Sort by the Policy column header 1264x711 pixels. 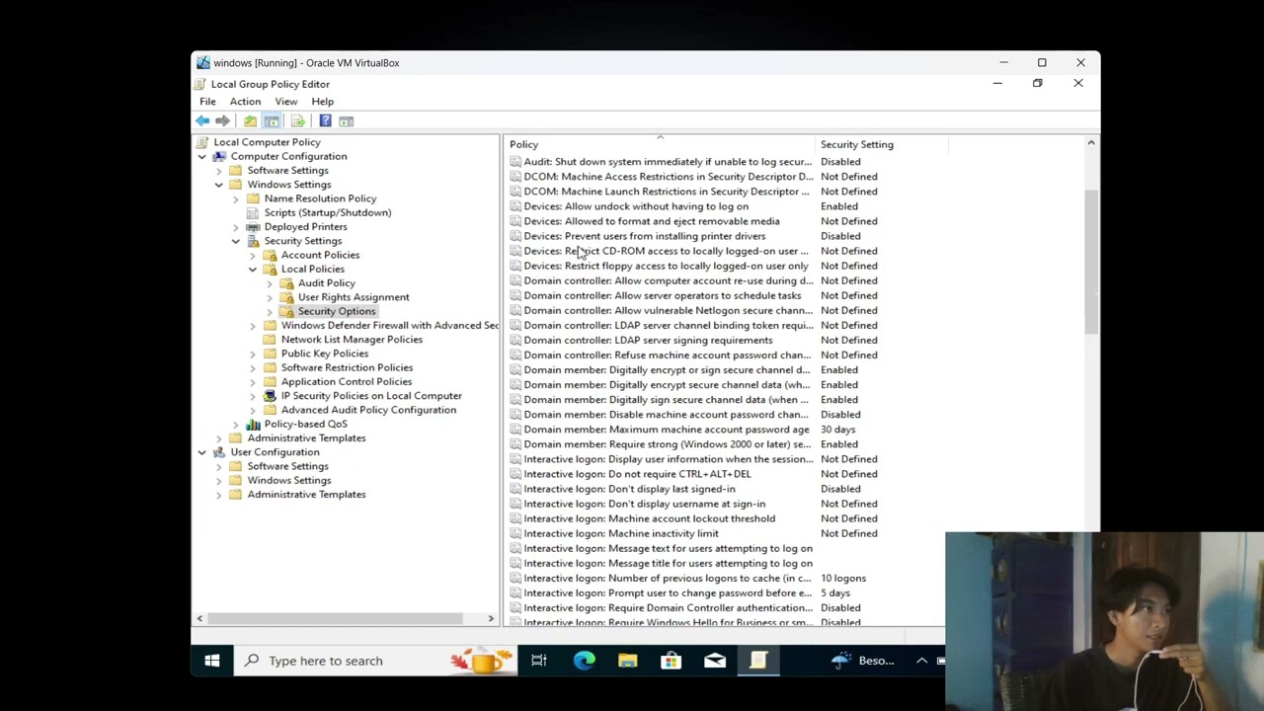(660, 144)
